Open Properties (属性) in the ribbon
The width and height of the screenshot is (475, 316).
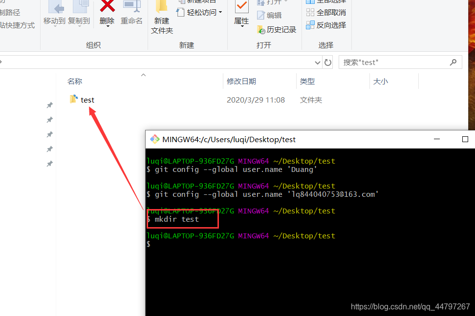[242, 12]
